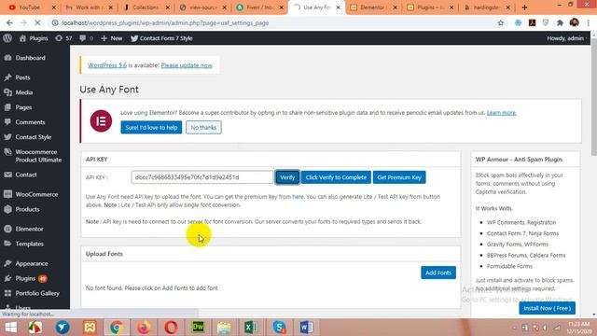Click the Plugins site home icon
Screen dimensions: 597x336
pos(22,38)
